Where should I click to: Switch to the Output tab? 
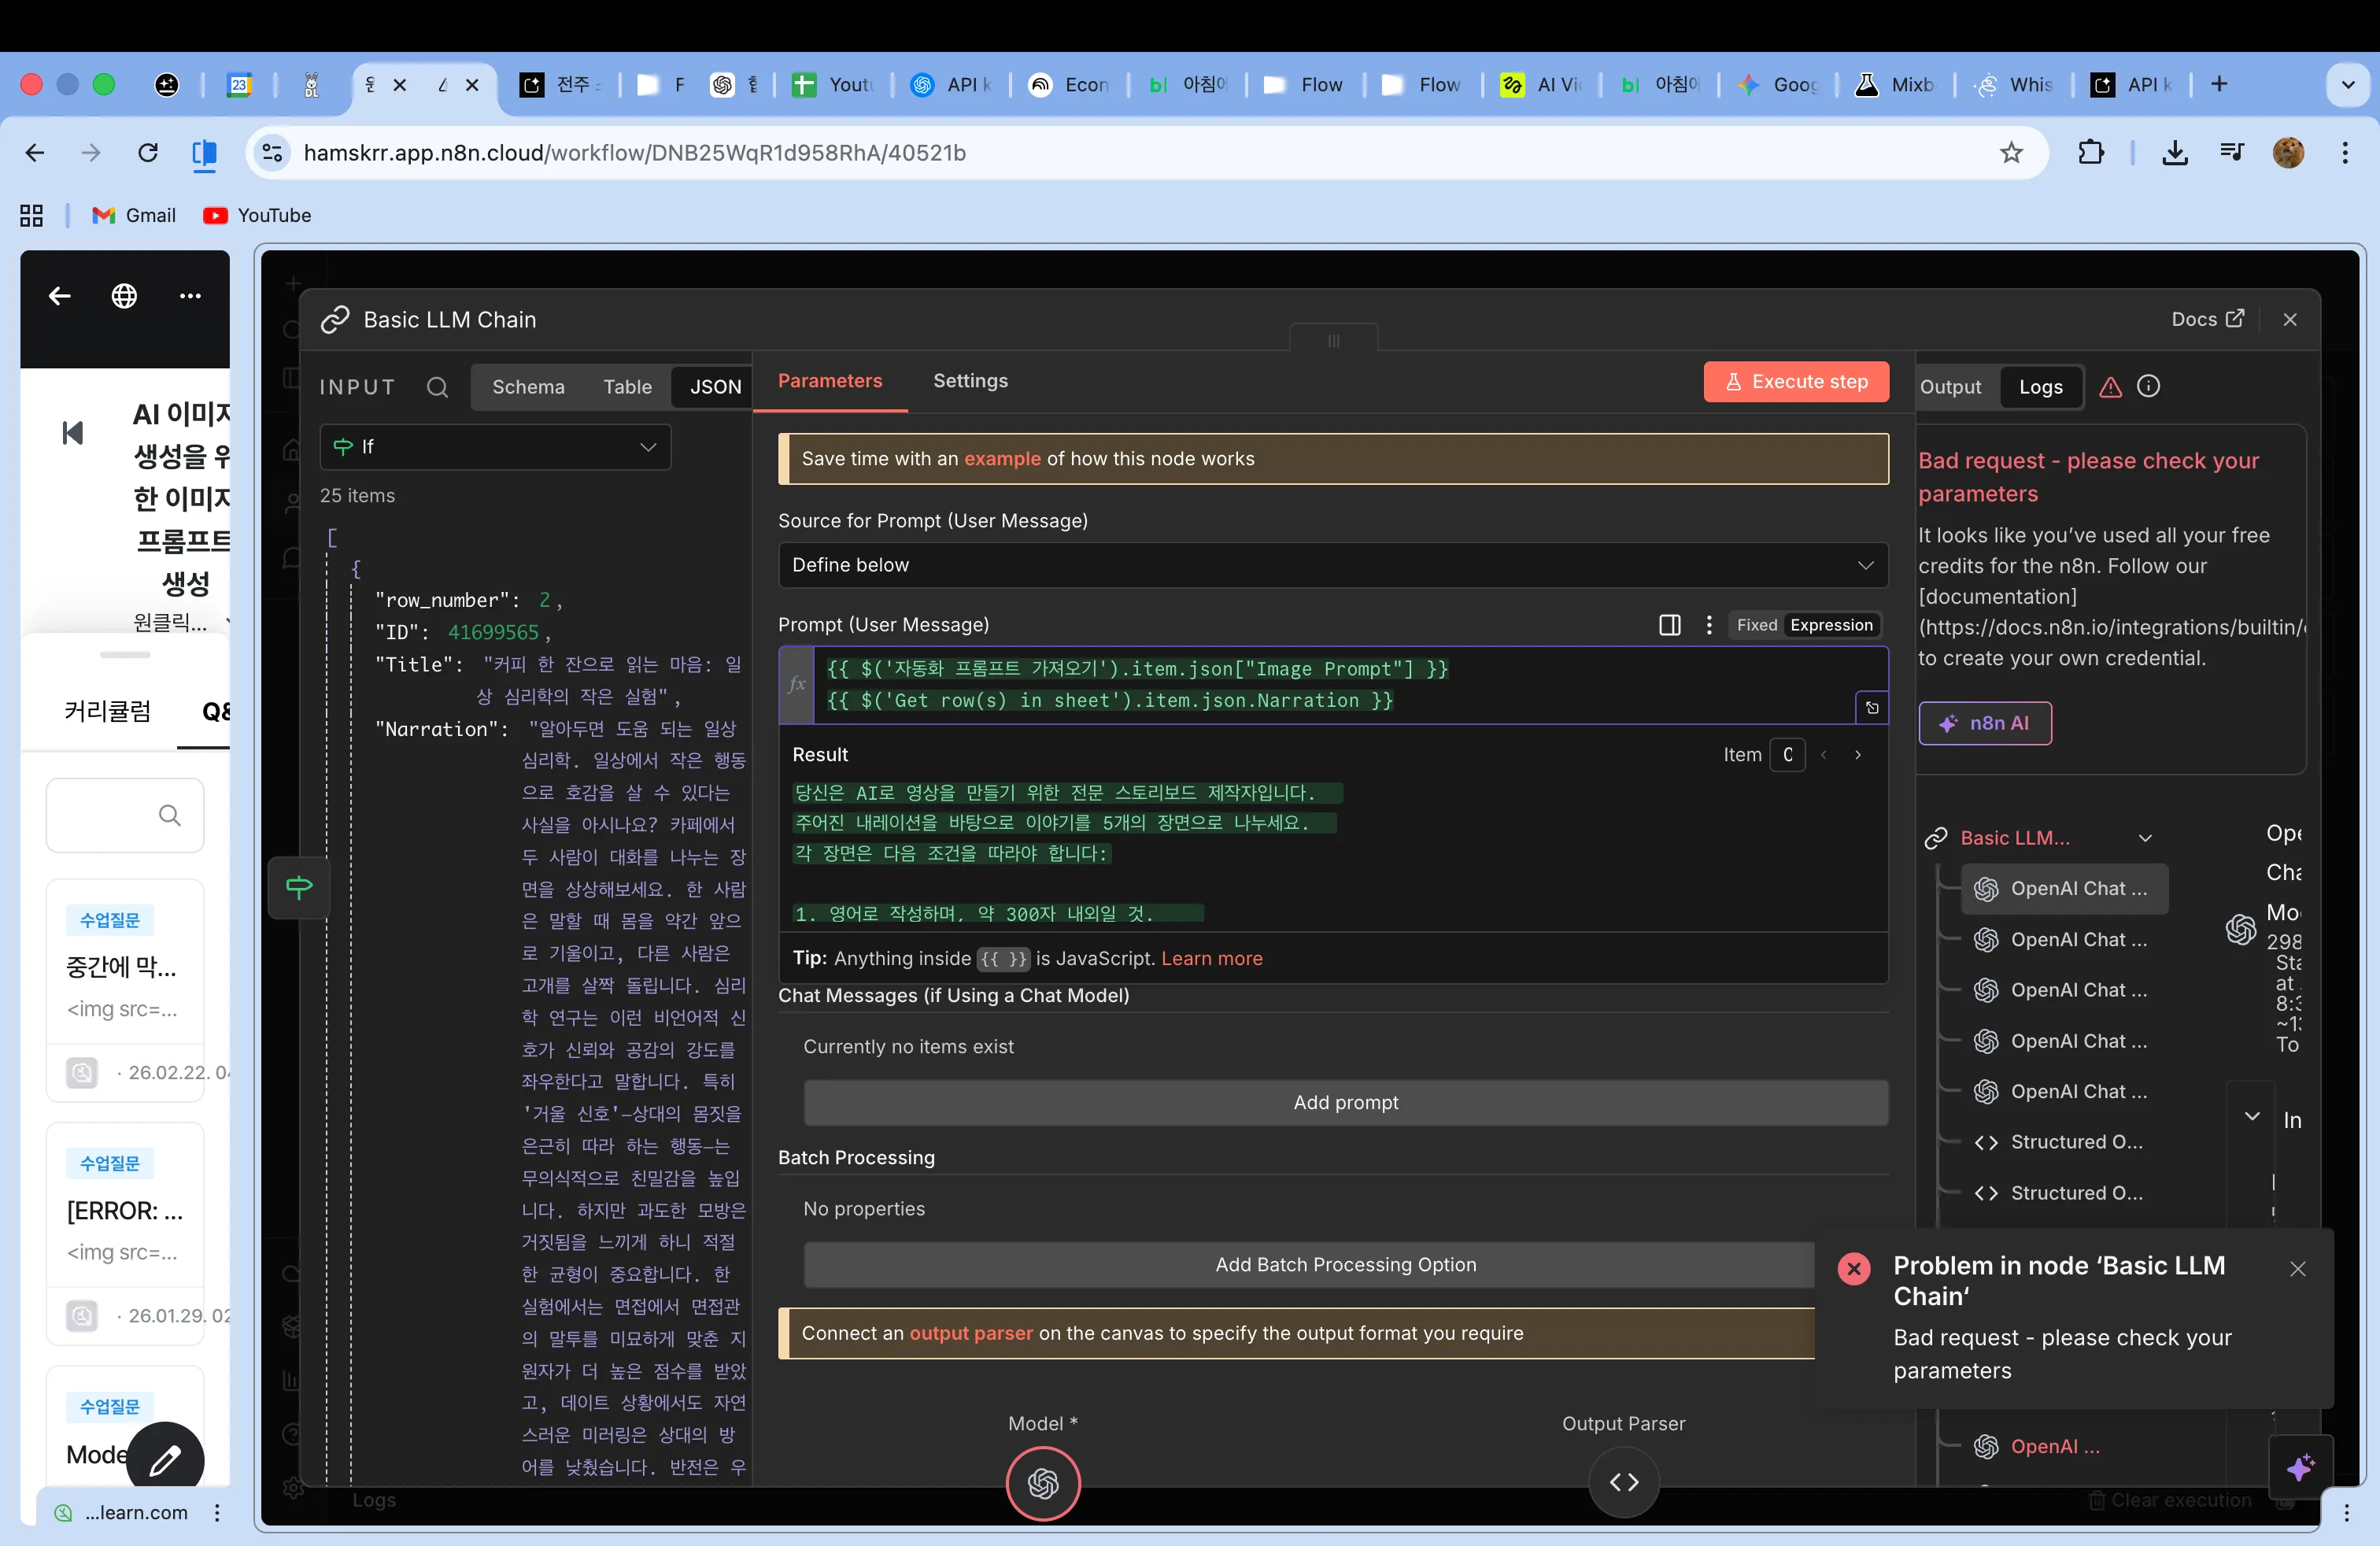tap(1950, 387)
